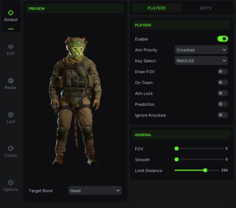Open the Options gear section
The width and height of the screenshot is (236, 208).
[11, 186]
